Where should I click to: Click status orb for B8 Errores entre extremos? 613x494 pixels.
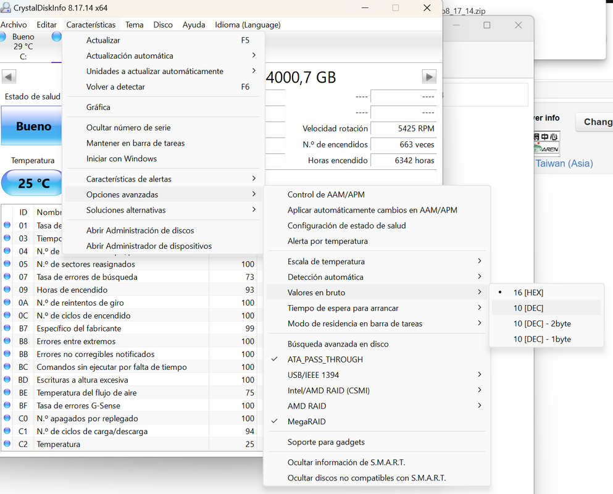point(7,341)
